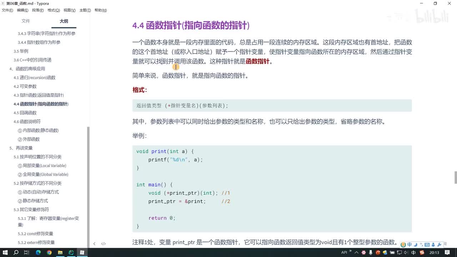Image resolution: width=457 pixels, height=257 pixels.
Task: Launch Google Chrome from taskbar
Action: (x=49, y=252)
